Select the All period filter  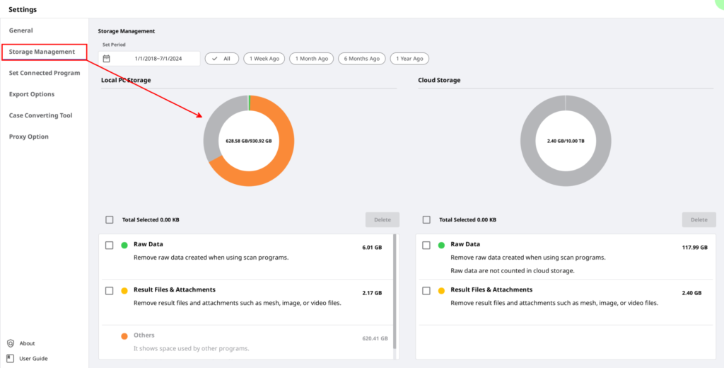(221, 59)
